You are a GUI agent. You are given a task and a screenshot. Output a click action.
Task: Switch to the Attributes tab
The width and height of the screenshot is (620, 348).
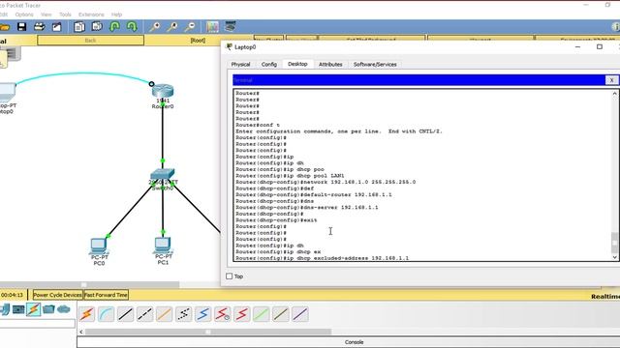click(330, 65)
